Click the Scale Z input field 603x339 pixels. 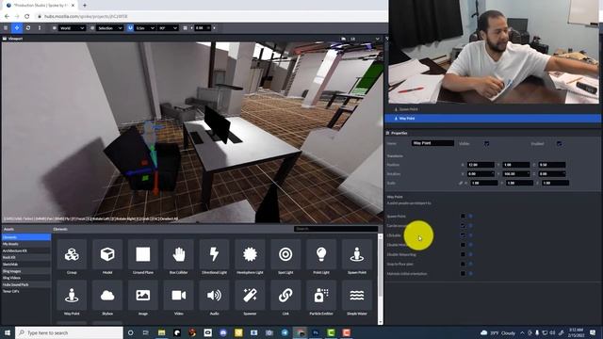pyautogui.click(x=555, y=184)
